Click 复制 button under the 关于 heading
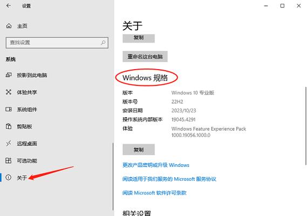The height and width of the screenshot is (216, 307). pos(139,38)
